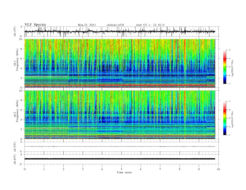Click the ch.1 PSD color scale bar

click(x=225, y=67)
